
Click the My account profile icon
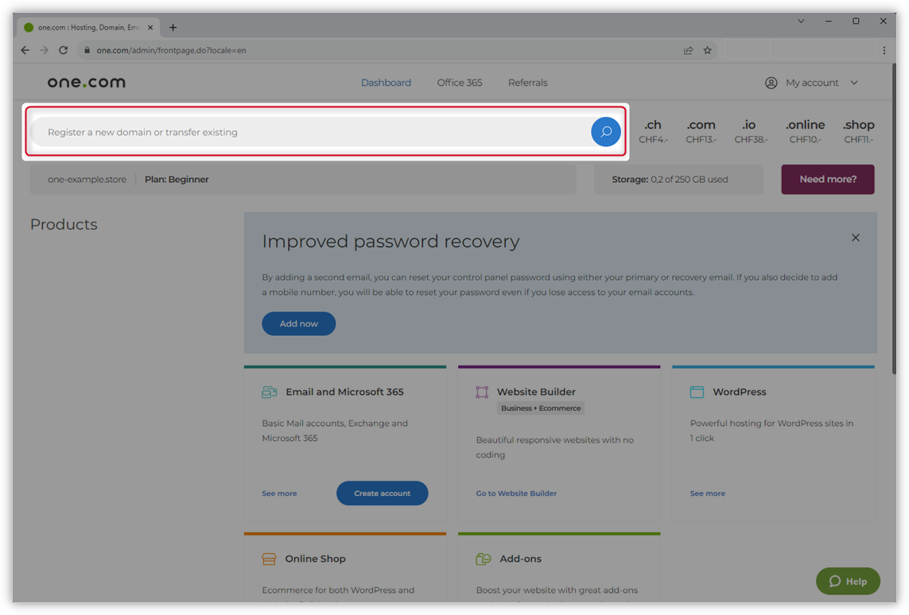coord(771,83)
